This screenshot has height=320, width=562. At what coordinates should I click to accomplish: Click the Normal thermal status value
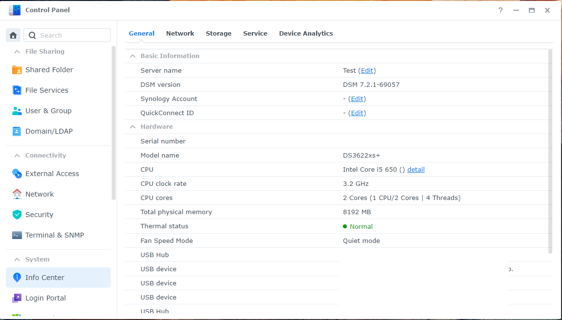pyautogui.click(x=361, y=226)
